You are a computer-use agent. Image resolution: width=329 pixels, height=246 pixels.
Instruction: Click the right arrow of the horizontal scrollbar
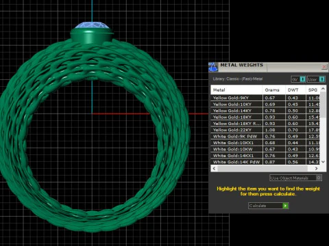(317, 168)
